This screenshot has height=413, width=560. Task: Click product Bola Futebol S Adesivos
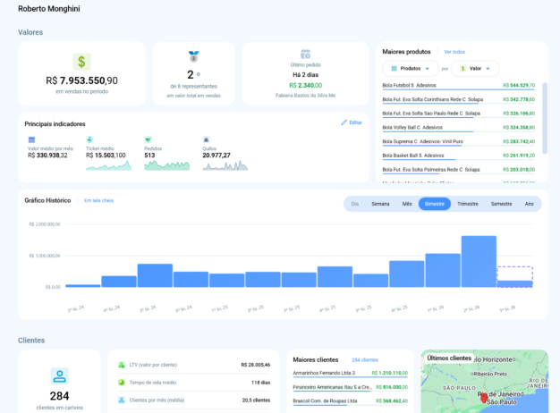tap(459, 86)
